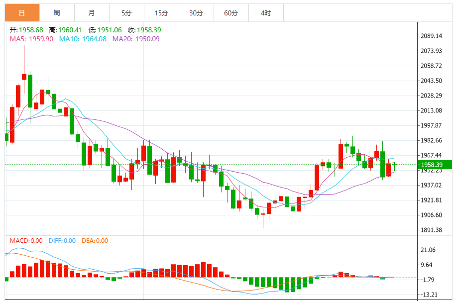This screenshot has width=458, height=301.
Task: Click the 高:1960.41 high price value
Action: 66,30
